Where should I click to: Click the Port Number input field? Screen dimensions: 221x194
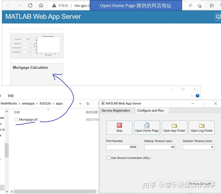click(121, 147)
